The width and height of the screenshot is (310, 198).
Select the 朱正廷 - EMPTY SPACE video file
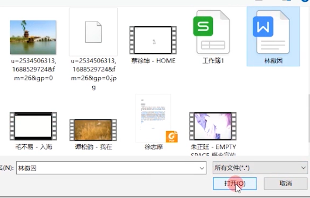tap(213, 126)
